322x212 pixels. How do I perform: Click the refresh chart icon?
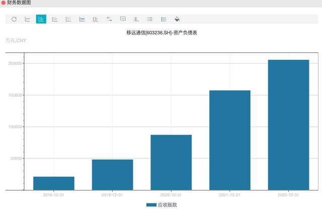point(14,19)
